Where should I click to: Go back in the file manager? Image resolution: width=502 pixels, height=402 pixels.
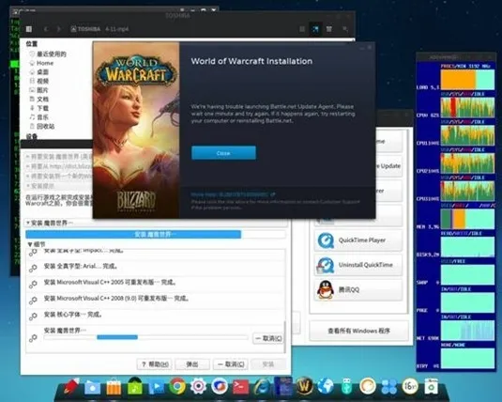(x=46, y=29)
